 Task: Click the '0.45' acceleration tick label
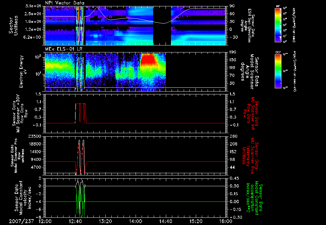click(x=234, y=178)
